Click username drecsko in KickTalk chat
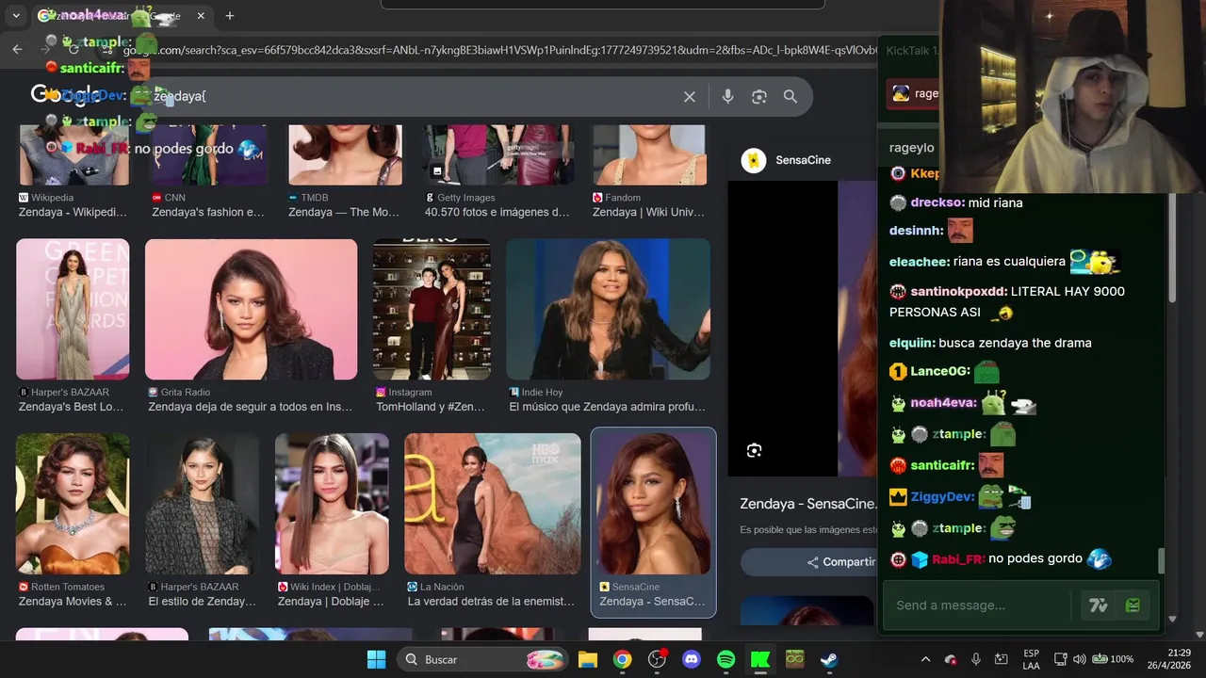1206x678 pixels. pyautogui.click(x=937, y=202)
